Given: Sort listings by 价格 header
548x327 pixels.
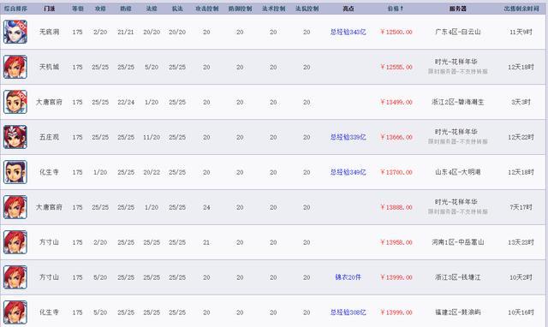Looking at the screenshot, I should (396, 9).
